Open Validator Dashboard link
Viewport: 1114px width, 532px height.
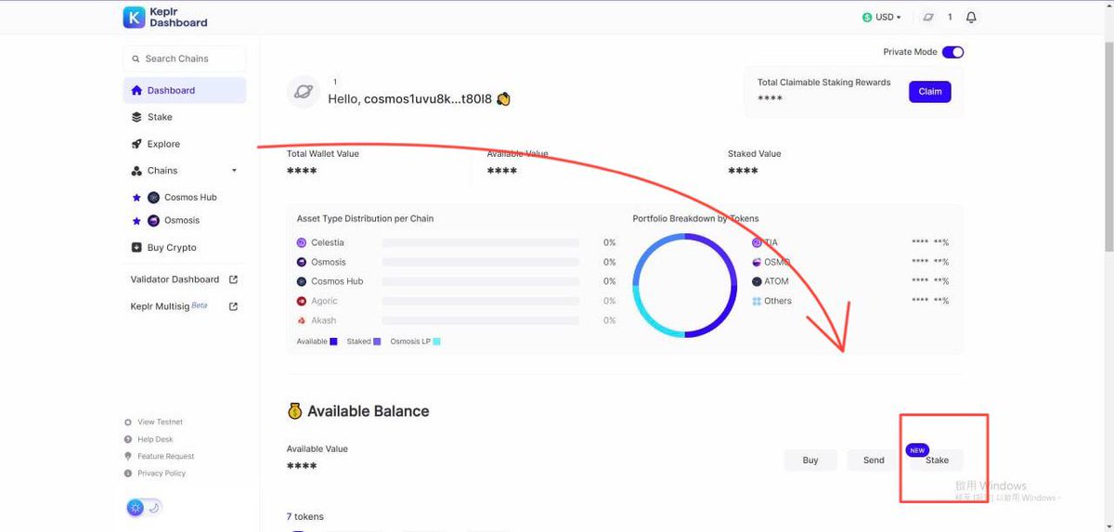[175, 279]
